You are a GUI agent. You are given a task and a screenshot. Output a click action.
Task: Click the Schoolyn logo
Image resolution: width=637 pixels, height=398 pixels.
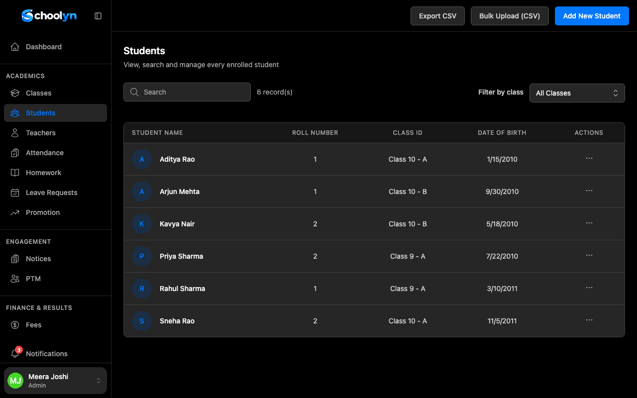(49, 16)
